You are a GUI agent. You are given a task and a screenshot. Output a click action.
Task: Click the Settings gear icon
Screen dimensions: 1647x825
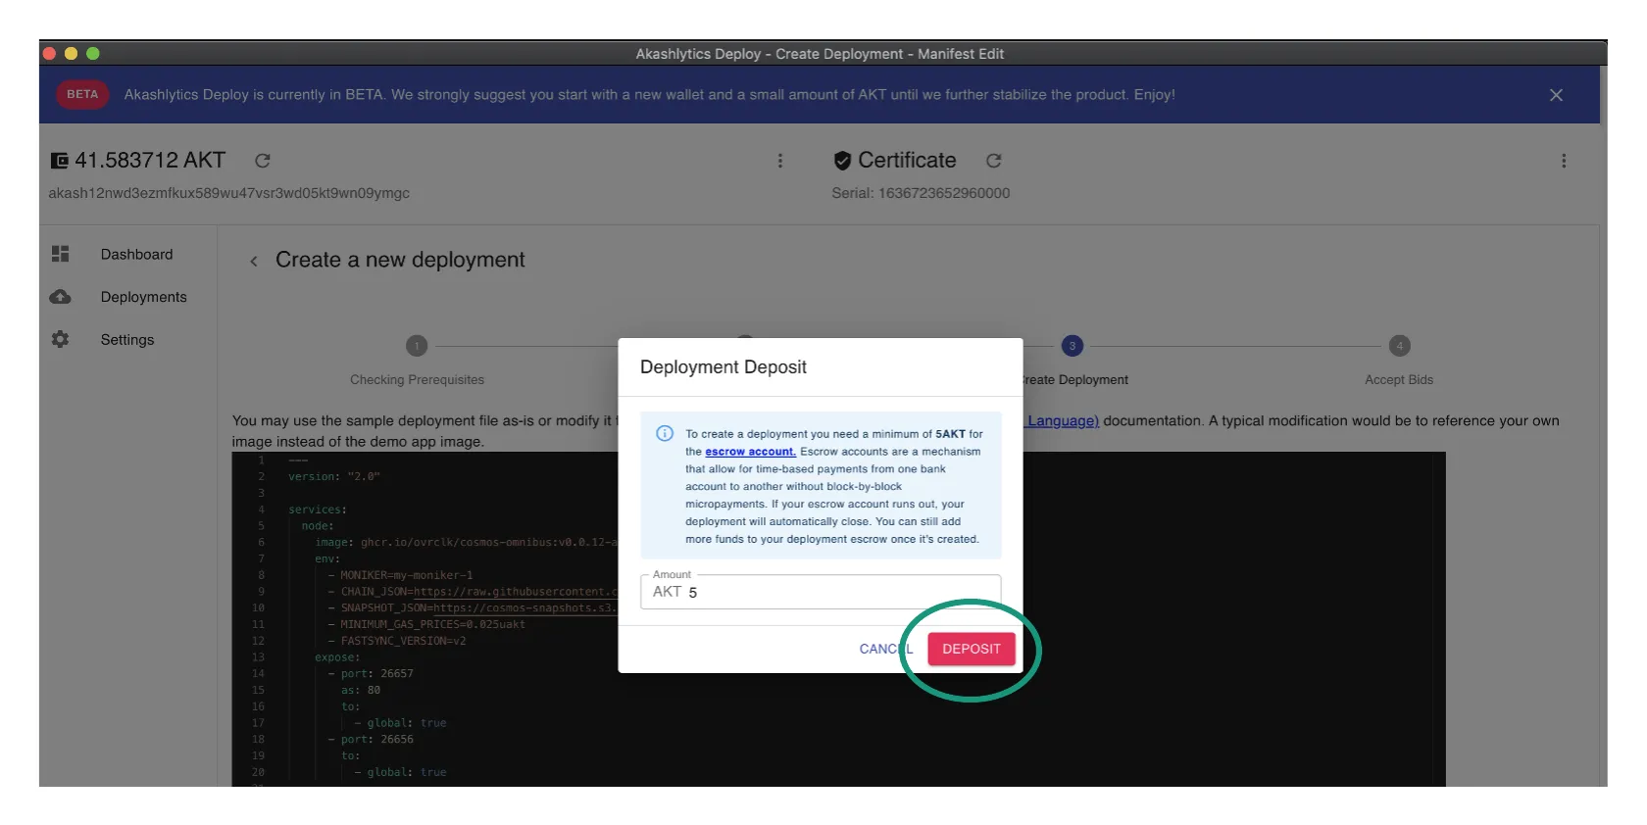[61, 339]
